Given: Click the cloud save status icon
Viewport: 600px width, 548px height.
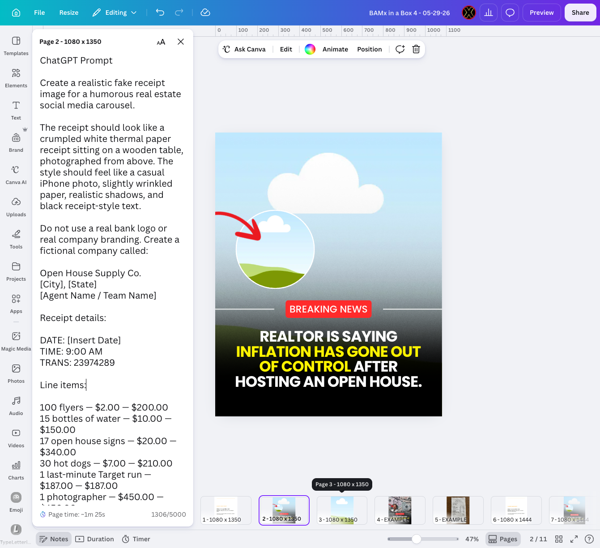Looking at the screenshot, I should coord(205,13).
